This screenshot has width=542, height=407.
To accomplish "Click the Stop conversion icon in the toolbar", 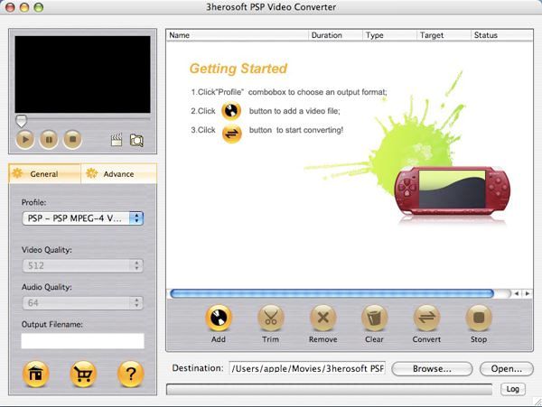I will click(479, 318).
